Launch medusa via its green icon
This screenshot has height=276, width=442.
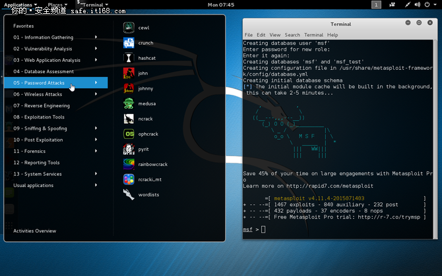click(129, 103)
